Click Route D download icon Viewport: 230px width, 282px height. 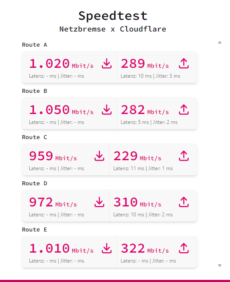click(99, 202)
